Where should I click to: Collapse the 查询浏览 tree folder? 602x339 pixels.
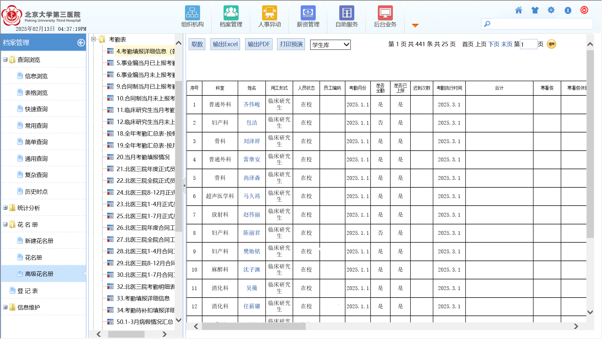click(5, 60)
